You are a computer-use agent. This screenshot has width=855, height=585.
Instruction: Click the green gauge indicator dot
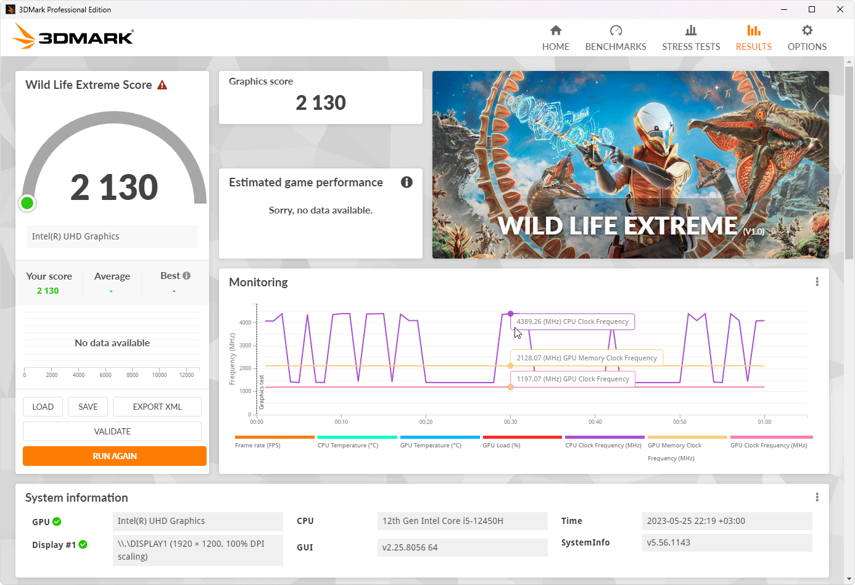point(27,203)
